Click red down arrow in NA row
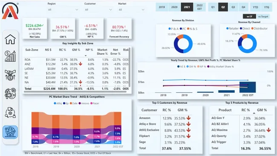The height and width of the screenshot is (156, 277). point(81,82)
